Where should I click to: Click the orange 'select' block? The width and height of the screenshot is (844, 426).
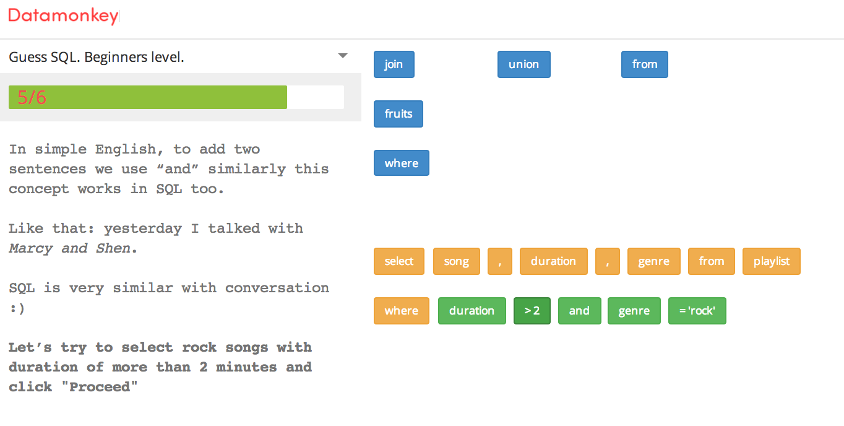(398, 261)
